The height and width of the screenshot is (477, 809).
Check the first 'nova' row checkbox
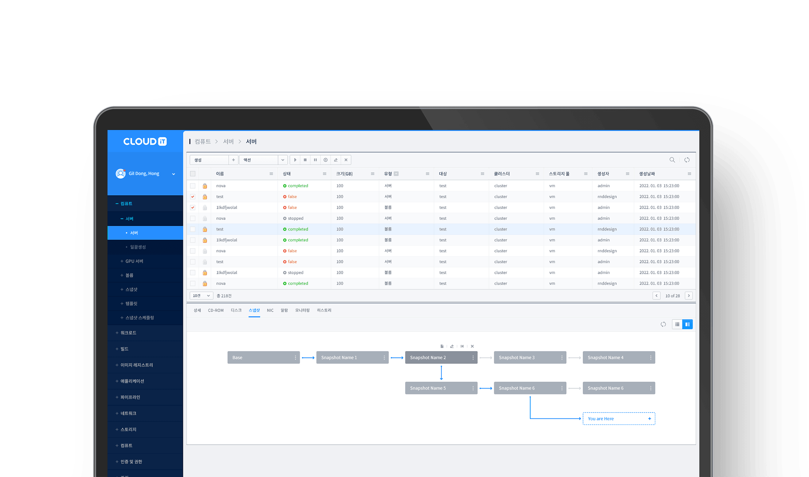193,186
